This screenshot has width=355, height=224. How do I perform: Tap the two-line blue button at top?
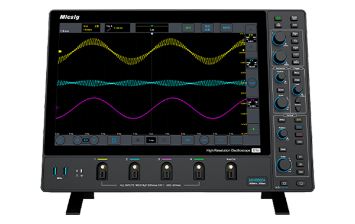tap(207, 28)
